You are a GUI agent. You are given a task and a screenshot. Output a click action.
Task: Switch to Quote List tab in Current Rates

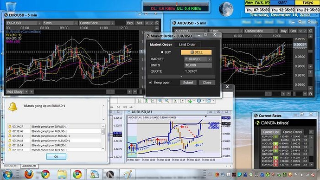271,132
